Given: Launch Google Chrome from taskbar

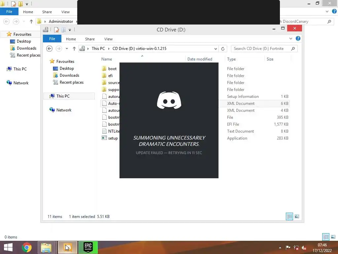Looking at the screenshot, I should click(27, 247).
